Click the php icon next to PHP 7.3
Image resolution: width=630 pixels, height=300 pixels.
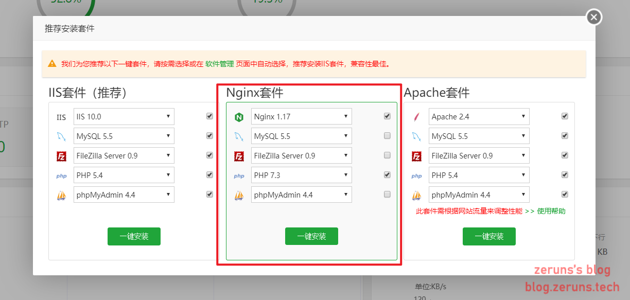(239, 175)
